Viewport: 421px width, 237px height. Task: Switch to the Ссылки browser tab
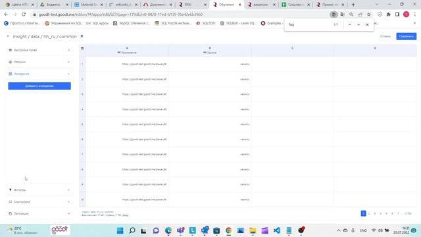click(x=295, y=5)
